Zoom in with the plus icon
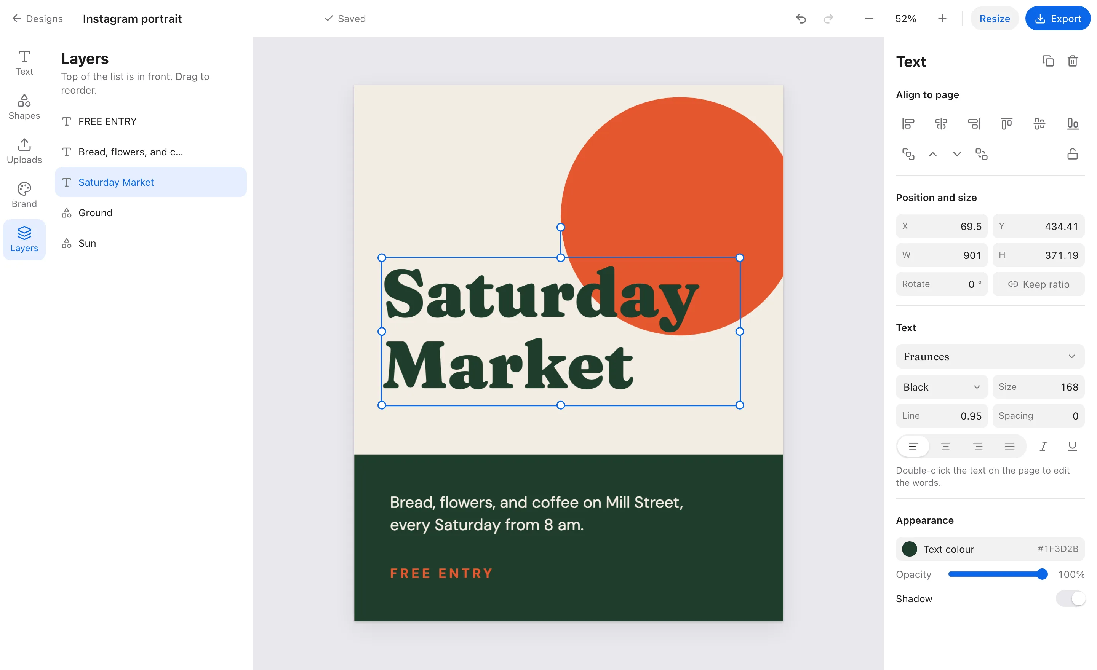Screen dimensions: 1097x670 (x=942, y=18)
